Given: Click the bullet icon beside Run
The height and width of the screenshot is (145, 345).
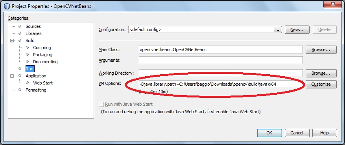Looking at the screenshot, I should click(20, 68).
